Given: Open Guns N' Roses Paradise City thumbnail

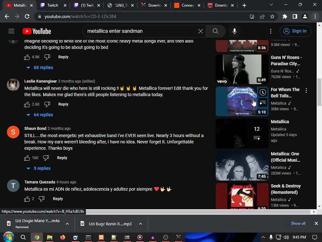Looking at the screenshot, I should point(242,69).
